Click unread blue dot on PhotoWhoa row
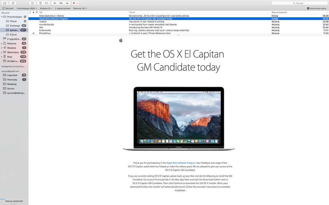 33,33
